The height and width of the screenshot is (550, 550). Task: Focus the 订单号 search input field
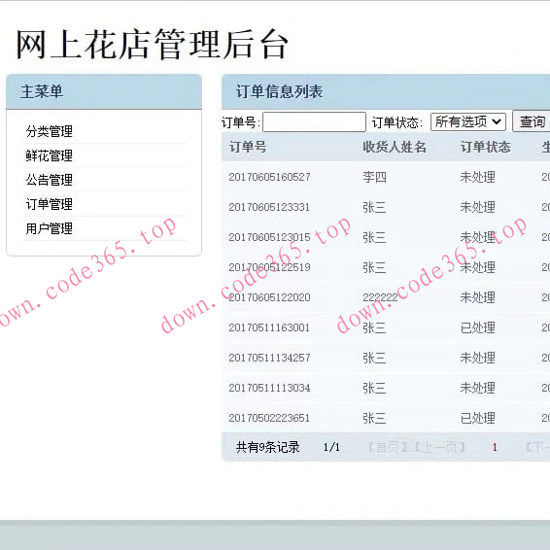[x=314, y=122]
